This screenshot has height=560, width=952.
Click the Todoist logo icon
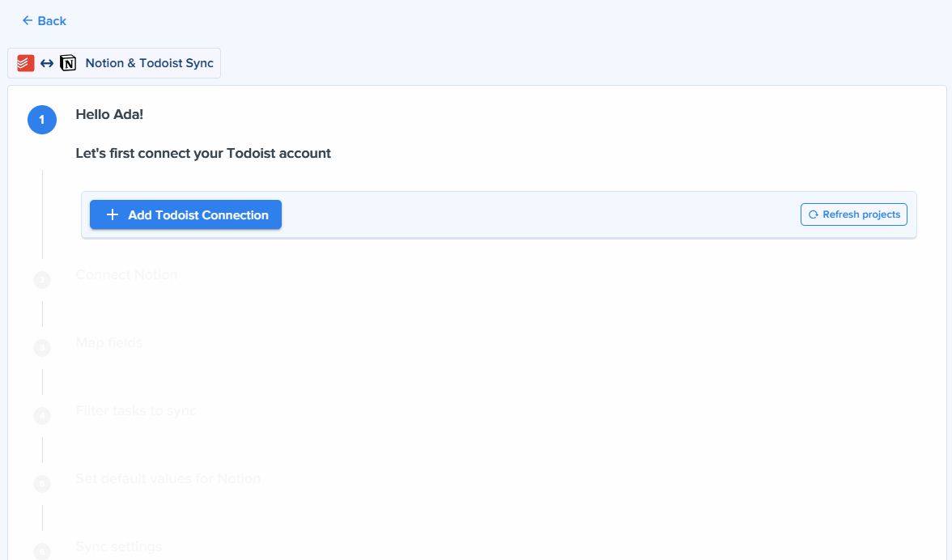[x=26, y=63]
